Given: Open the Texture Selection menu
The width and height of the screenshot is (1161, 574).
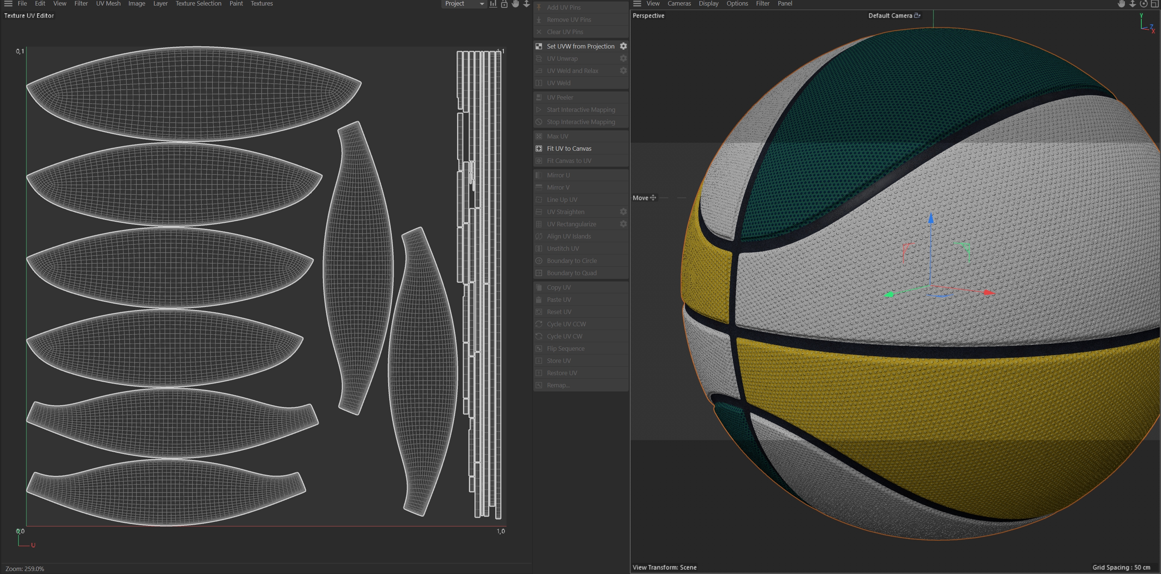Looking at the screenshot, I should coord(198,4).
